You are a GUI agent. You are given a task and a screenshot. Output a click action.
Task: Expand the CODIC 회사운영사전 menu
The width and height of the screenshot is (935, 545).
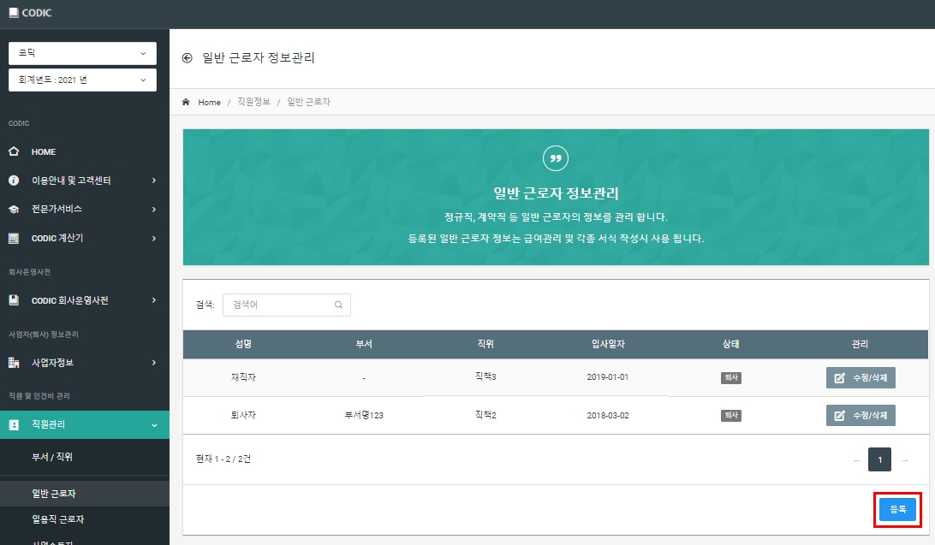85,300
